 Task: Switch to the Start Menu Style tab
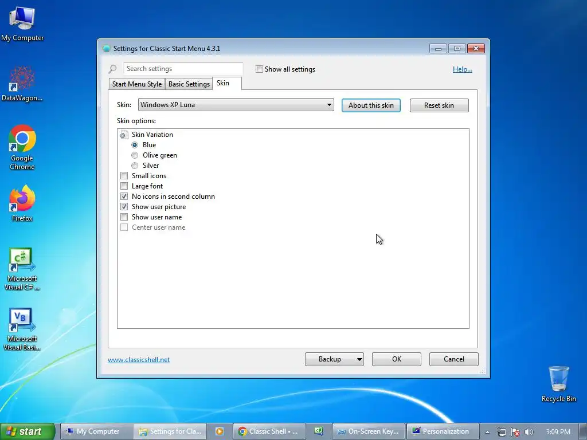coord(136,84)
